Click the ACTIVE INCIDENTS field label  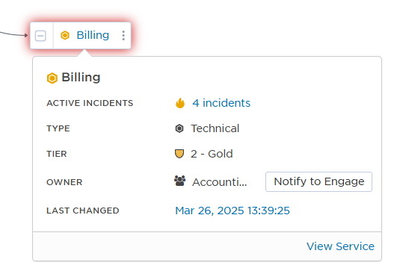[90, 103]
